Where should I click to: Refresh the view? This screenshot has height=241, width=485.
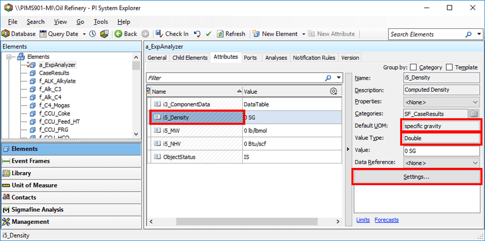(x=231, y=34)
